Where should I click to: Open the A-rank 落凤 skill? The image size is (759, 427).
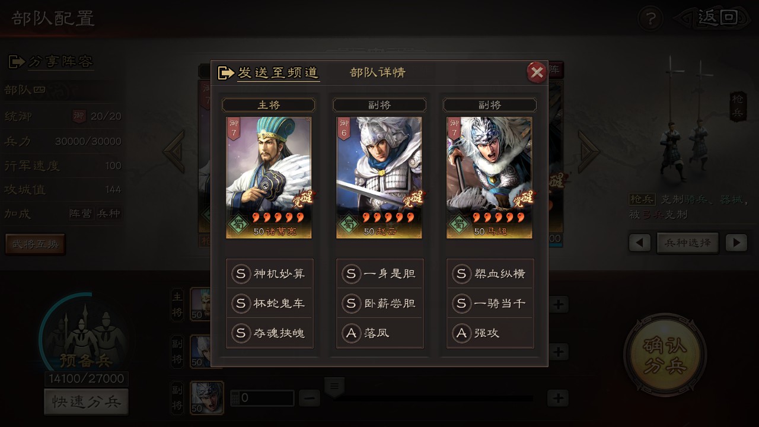pyautogui.click(x=380, y=333)
